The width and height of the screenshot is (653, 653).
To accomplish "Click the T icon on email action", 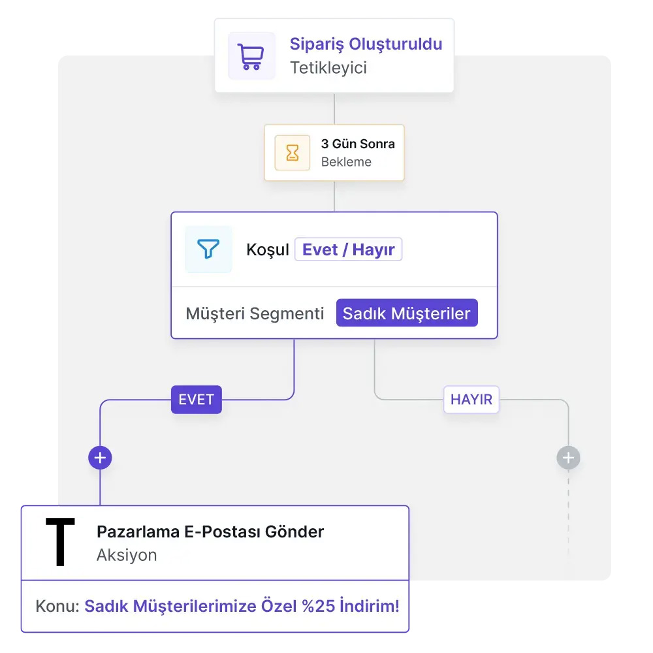I will (60, 542).
